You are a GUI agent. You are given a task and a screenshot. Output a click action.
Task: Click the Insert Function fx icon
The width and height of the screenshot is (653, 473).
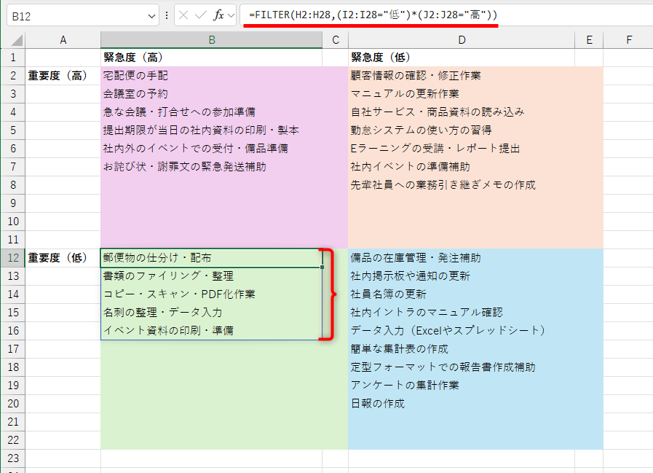point(218,15)
